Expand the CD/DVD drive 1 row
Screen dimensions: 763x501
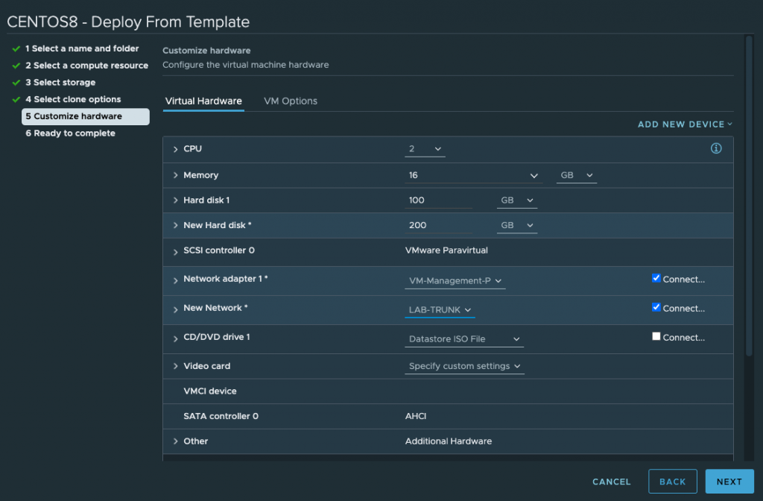(x=175, y=339)
